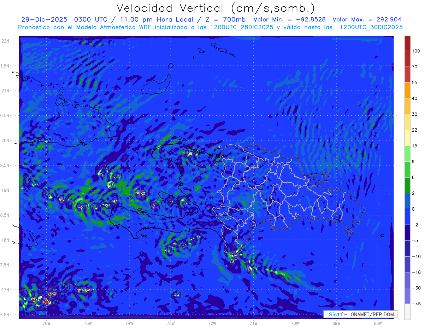The height and width of the screenshot is (328, 424).
Task: Click the '20N' latitude label
Action: 5,140
